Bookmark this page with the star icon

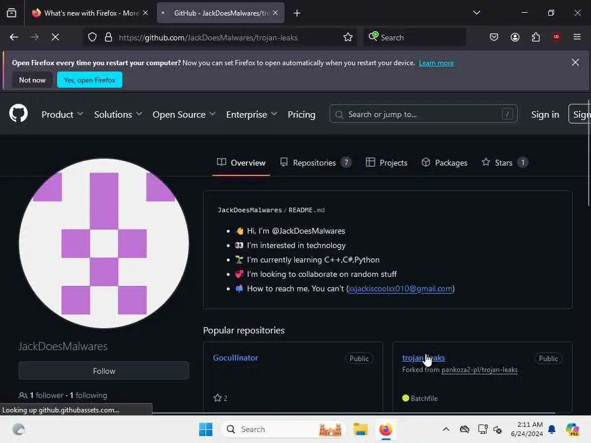tap(348, 37)
